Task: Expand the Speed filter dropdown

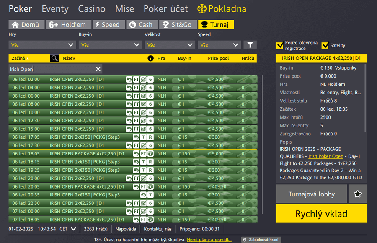Action: tap(219, 45)
